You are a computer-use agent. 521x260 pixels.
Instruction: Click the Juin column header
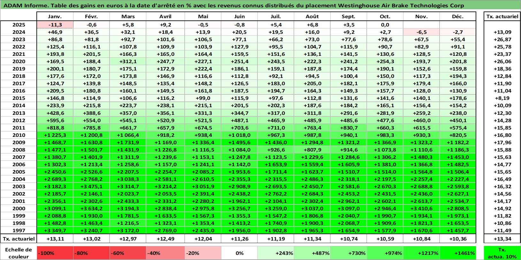click(239, 17)
